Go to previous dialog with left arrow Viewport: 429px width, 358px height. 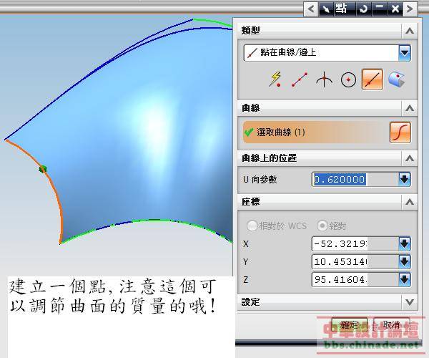(x=311, y=9)
